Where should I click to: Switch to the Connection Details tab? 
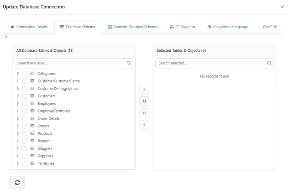click(x=29, y=27)
